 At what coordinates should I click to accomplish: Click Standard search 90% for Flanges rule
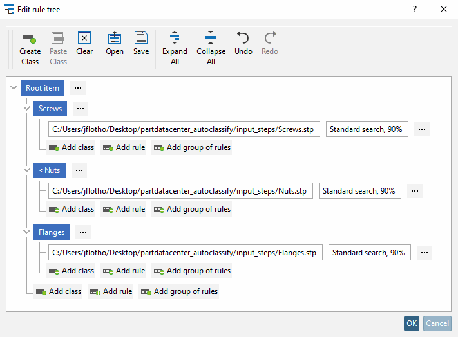pos(370,253)
